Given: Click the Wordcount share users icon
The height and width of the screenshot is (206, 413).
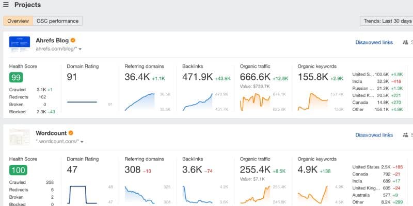Looking at the screenshot, I should (x=405, y=135).
